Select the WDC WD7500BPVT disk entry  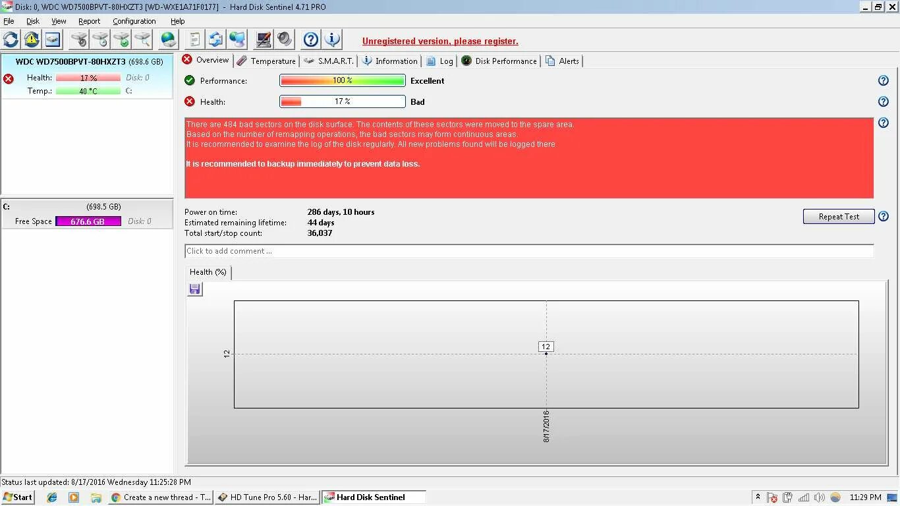pos(87,76)
